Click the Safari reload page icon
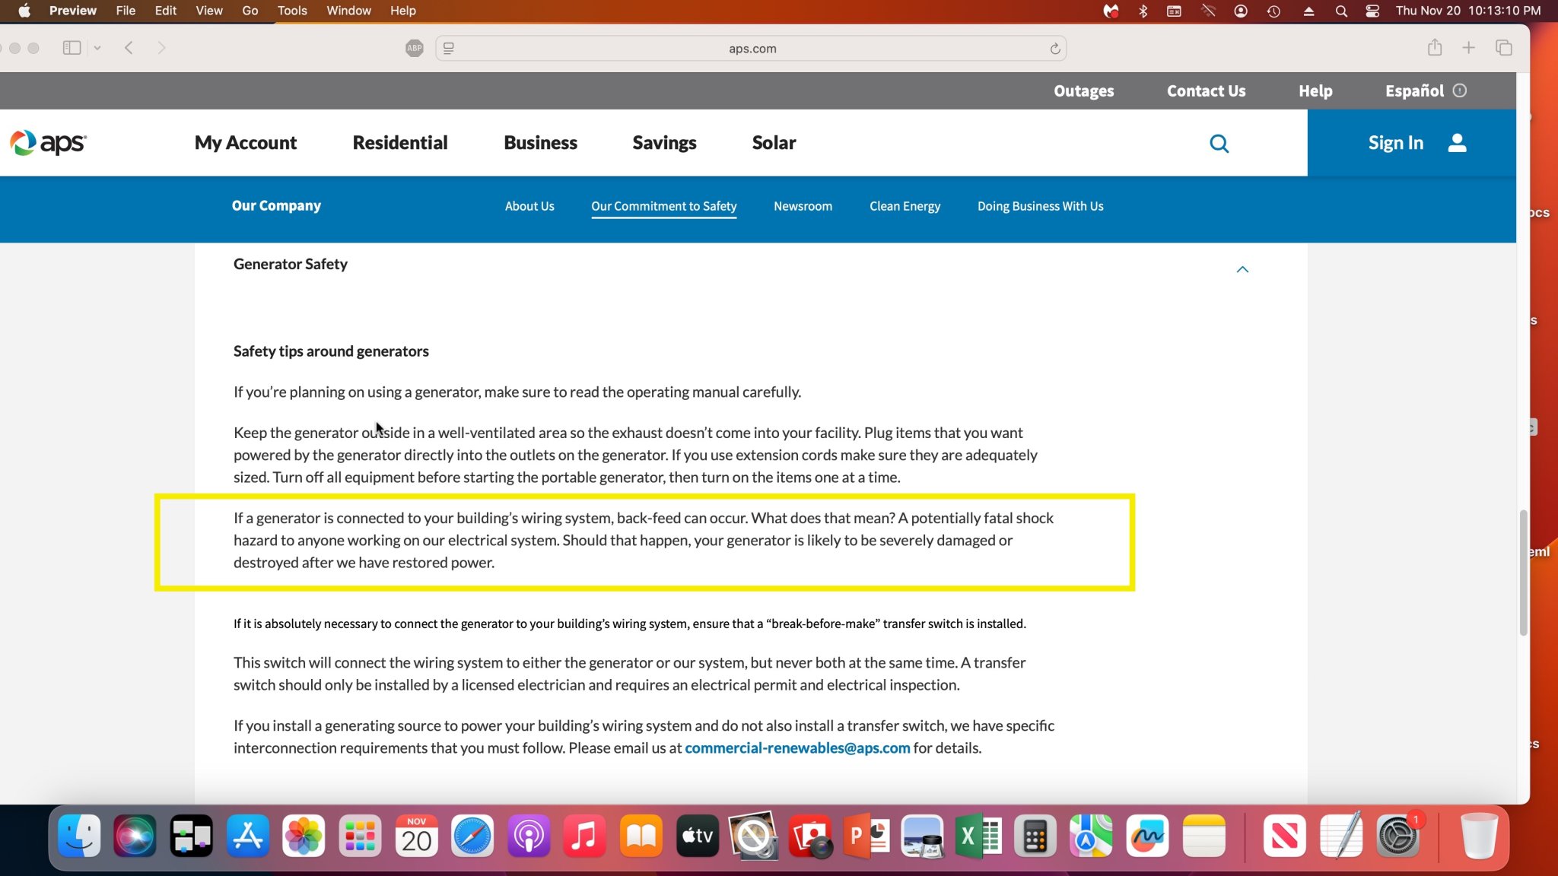This screenshot has height=876, width=1558. (x=1055, y=49)
